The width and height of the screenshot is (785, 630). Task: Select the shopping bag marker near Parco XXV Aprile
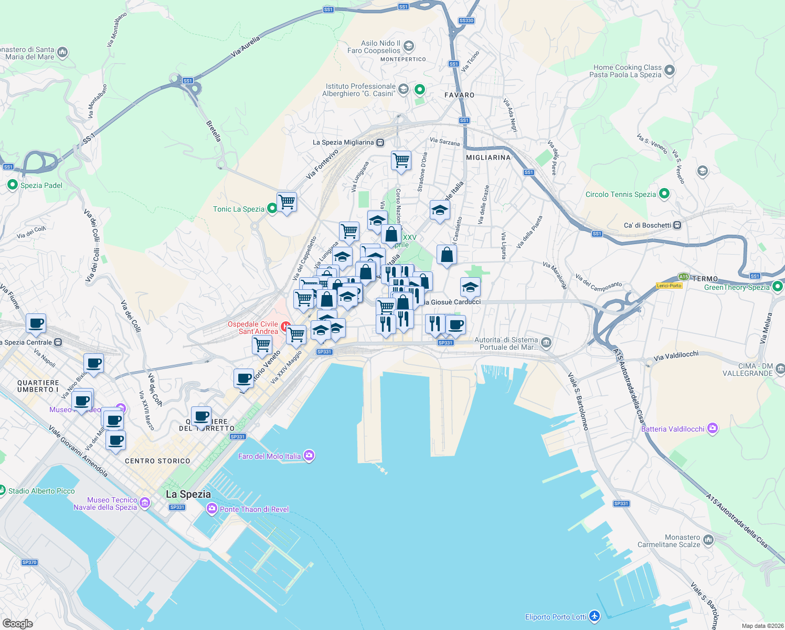(x=391, y=235)
